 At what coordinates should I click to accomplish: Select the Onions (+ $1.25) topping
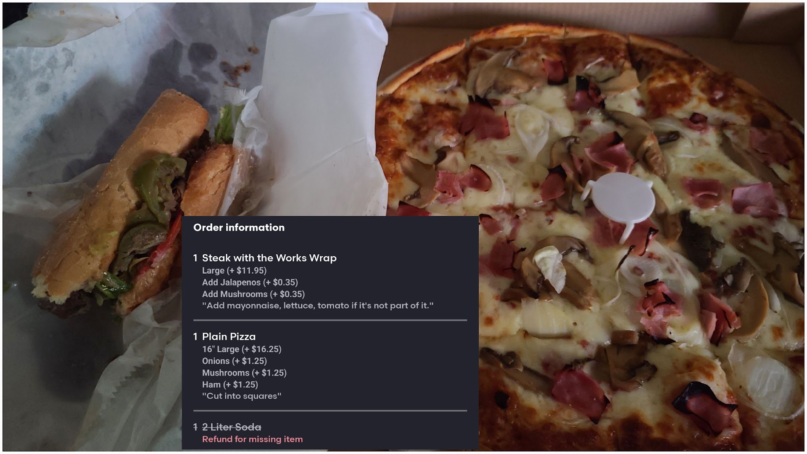[x=235, y=361]
